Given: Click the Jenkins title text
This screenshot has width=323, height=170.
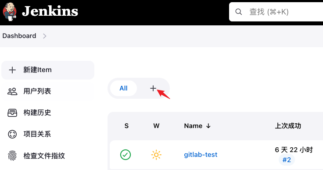Looking at the screenshot, I should 50,11.
